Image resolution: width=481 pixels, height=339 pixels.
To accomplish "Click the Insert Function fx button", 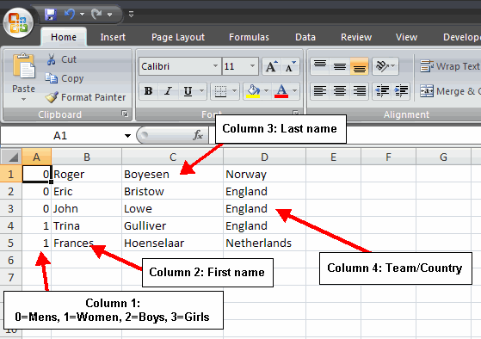I will click(x=198, y=135).
